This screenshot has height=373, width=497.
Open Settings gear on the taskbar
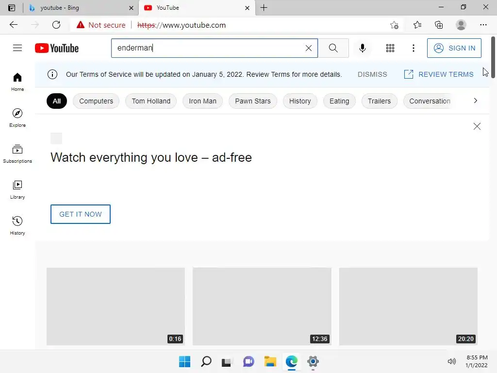tap(313, 361)
